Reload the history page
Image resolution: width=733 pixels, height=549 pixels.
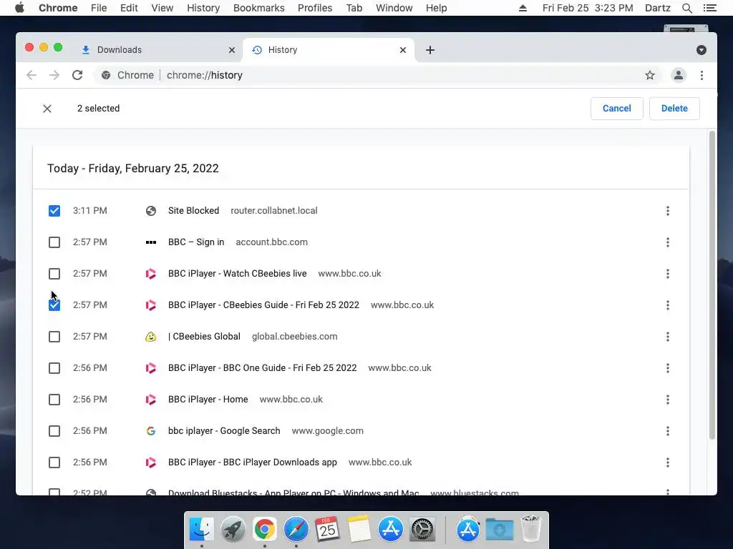[x=77, y=75]
